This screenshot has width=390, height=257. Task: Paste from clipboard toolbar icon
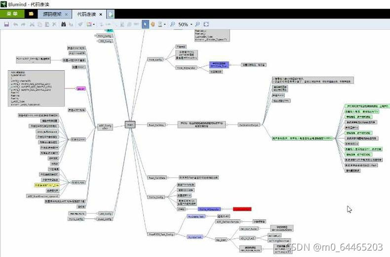pos(47,24)
